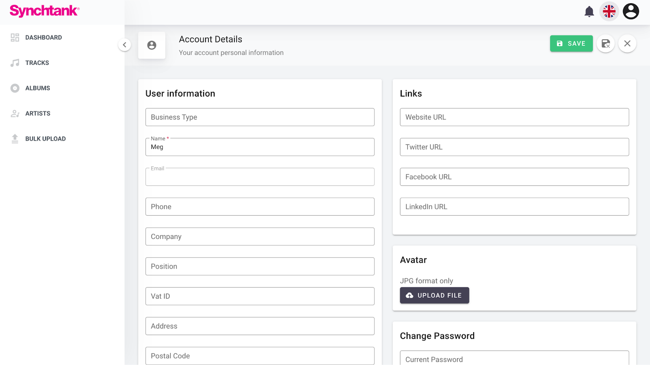650x365 pixels.
Task: Open the Artists page
Action: 37,114
